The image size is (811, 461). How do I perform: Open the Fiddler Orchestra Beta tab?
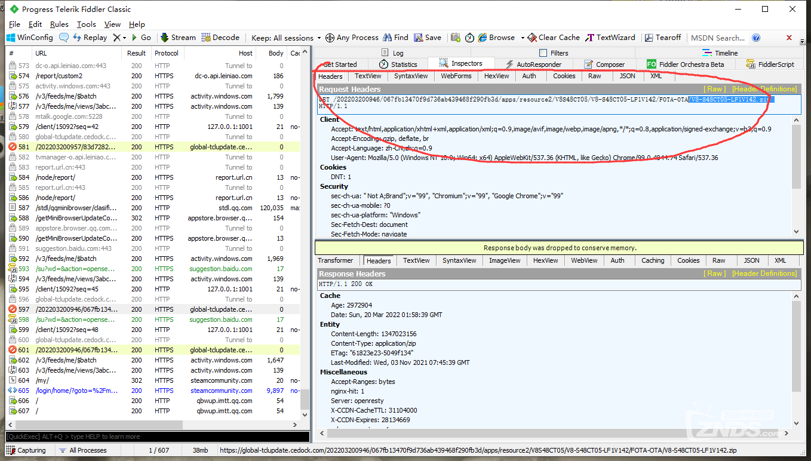point(686,64)
